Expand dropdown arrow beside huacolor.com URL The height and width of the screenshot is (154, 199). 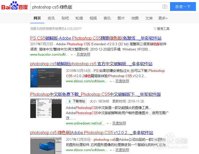(x=72, y=55)
